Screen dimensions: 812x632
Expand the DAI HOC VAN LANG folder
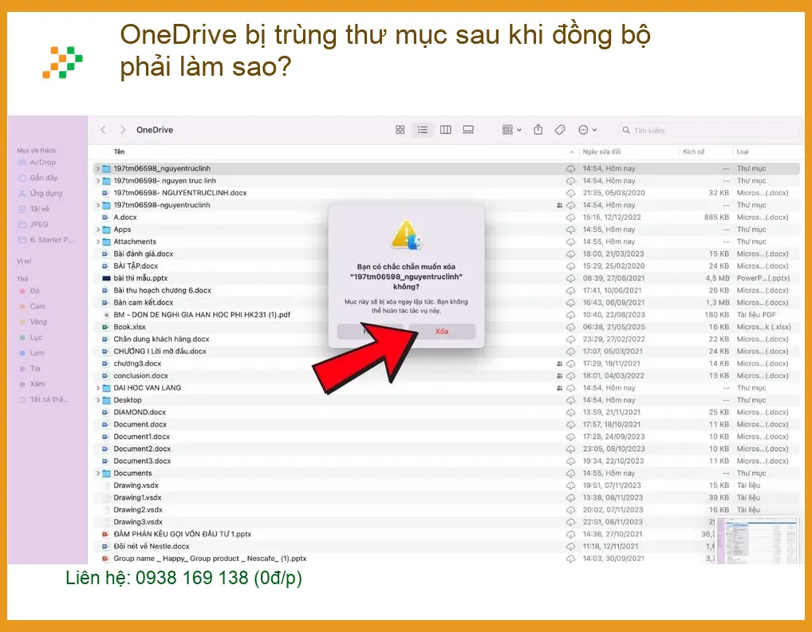[98, 387]
